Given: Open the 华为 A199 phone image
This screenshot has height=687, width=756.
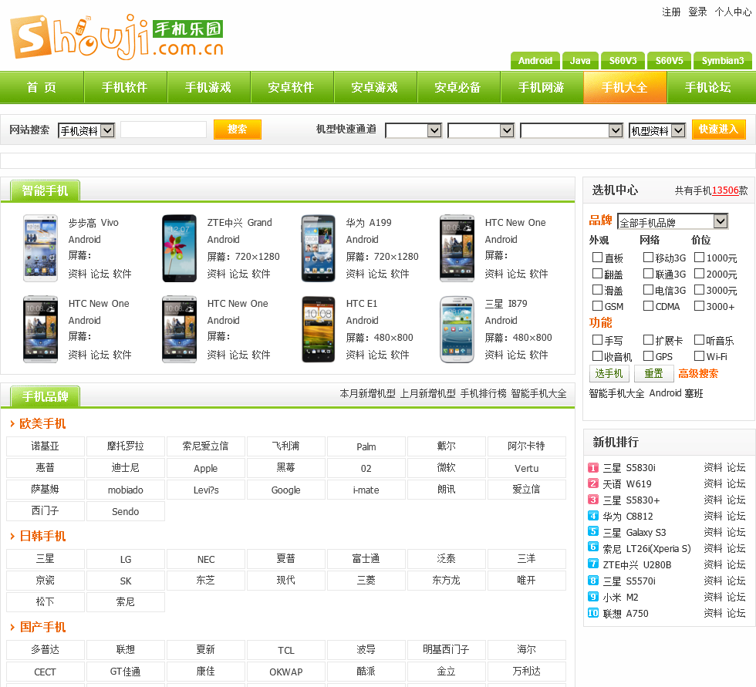Looking at the screenshot, I should [318, 248].
